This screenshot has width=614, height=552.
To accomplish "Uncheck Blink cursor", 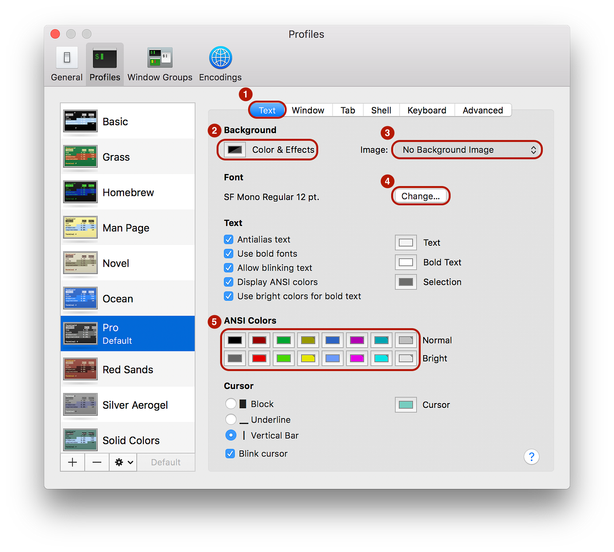I will coord(230,453).
